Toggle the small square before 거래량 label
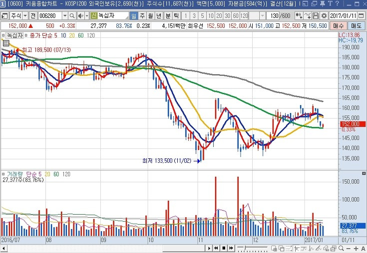 (x=3, y=174)
